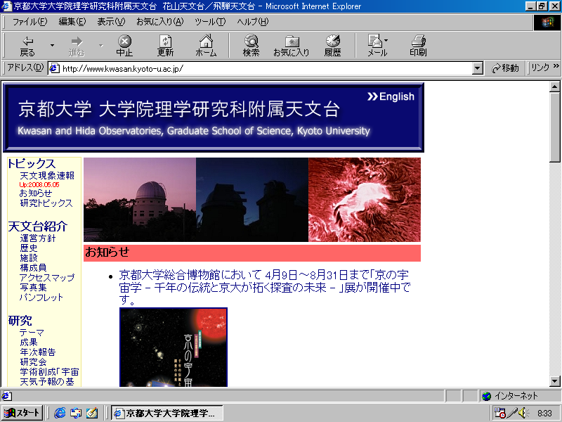Open the お知らせ sidebar link

point(36,193)
